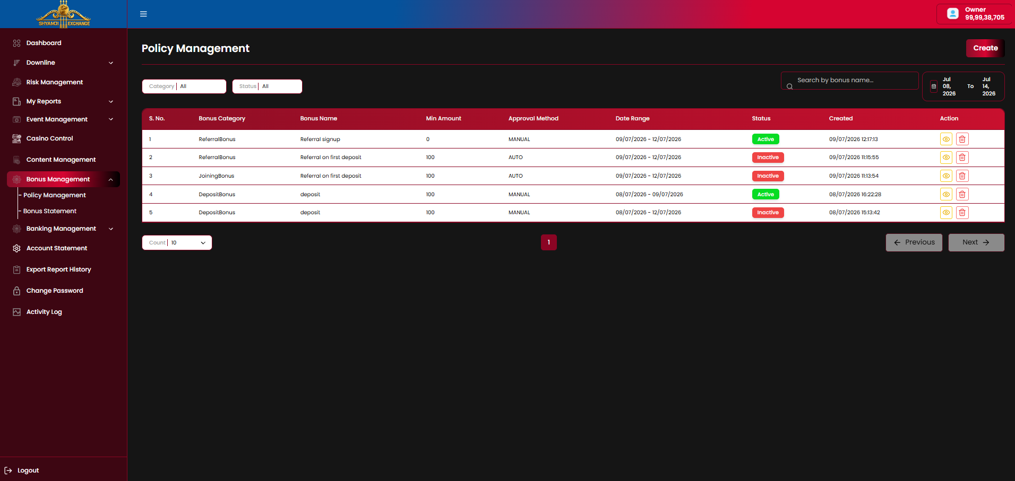Toggle the hamburger menu icon

point(143,14)
